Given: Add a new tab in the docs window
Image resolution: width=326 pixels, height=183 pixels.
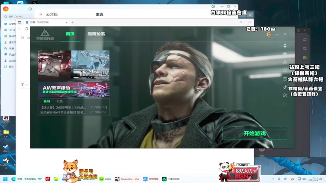Looking at the screenshot, I should (73, 22).
